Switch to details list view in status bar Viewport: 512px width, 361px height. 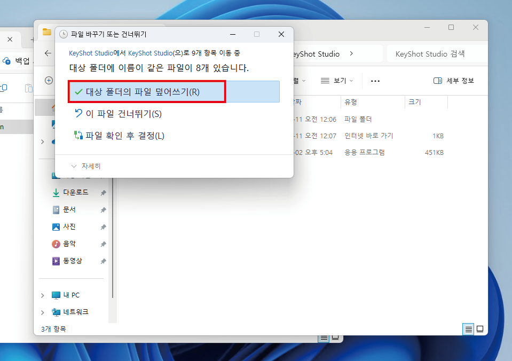pyautogui.click(x=468, y=329)
